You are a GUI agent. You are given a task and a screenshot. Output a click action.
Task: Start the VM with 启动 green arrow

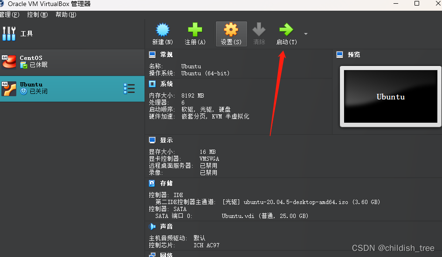pyautogui.click(x=286, y=29)
